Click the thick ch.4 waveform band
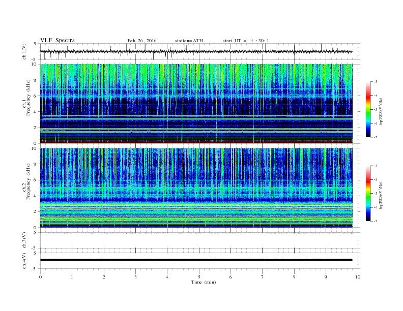 coord(196,260)
